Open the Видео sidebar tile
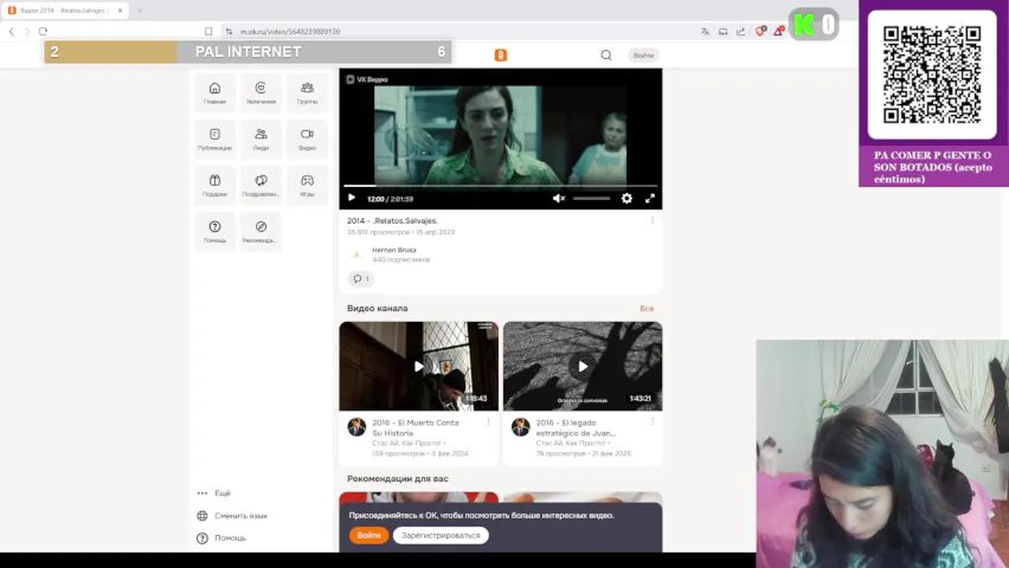Viewport: 1009px width, 568px height. point(307,140)
